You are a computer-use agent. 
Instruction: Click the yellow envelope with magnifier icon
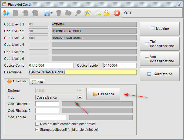coord(107,13)
